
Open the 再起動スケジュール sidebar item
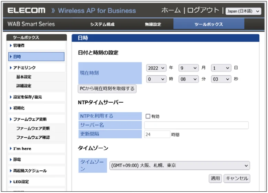click(x=36, y=171)
